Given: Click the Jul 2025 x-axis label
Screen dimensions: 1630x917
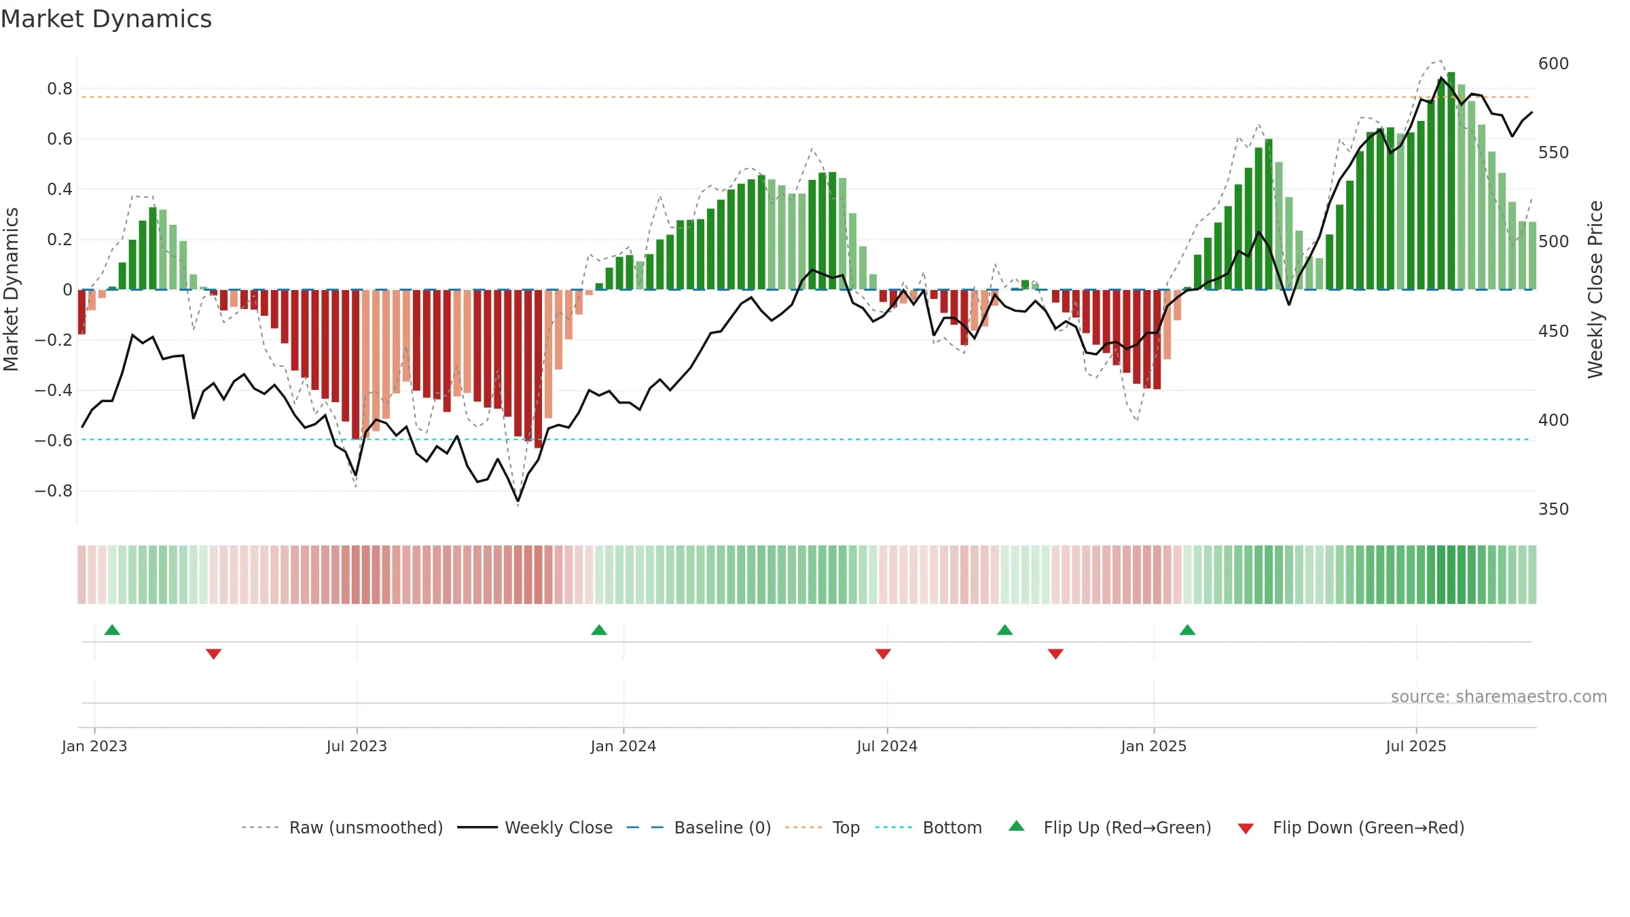Looking at the screenshot, I should coord(1416,746).
